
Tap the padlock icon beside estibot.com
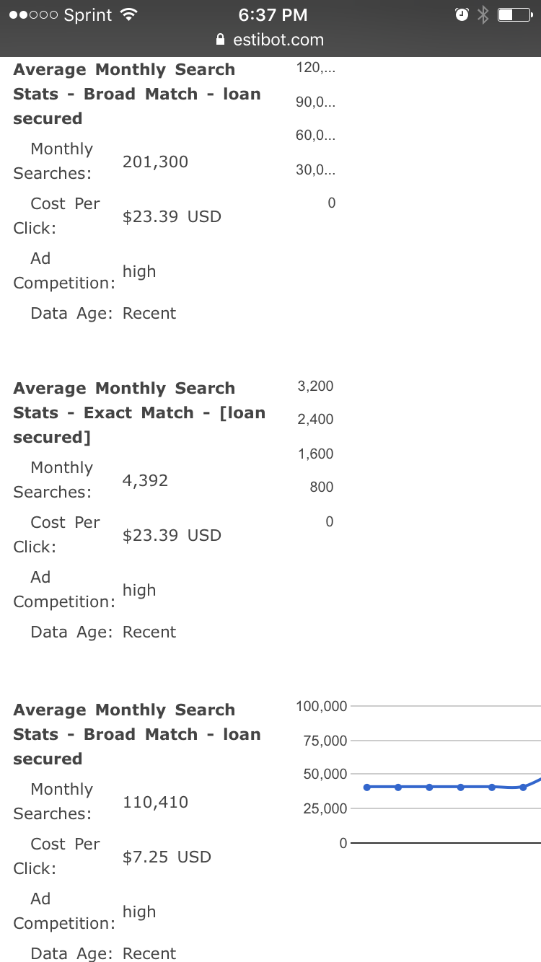click(221, 40)
